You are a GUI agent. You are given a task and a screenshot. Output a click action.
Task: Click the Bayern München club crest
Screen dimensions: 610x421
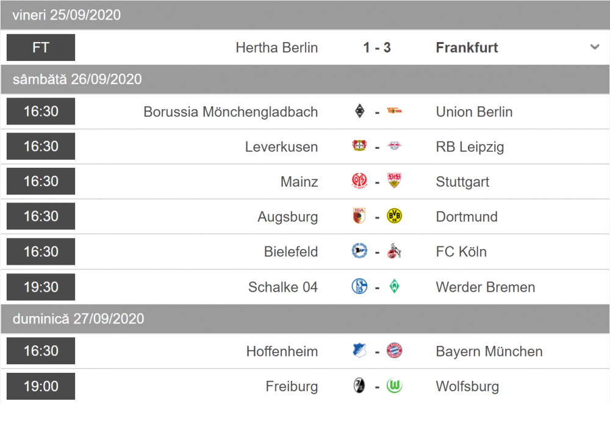tap(395, 351)
